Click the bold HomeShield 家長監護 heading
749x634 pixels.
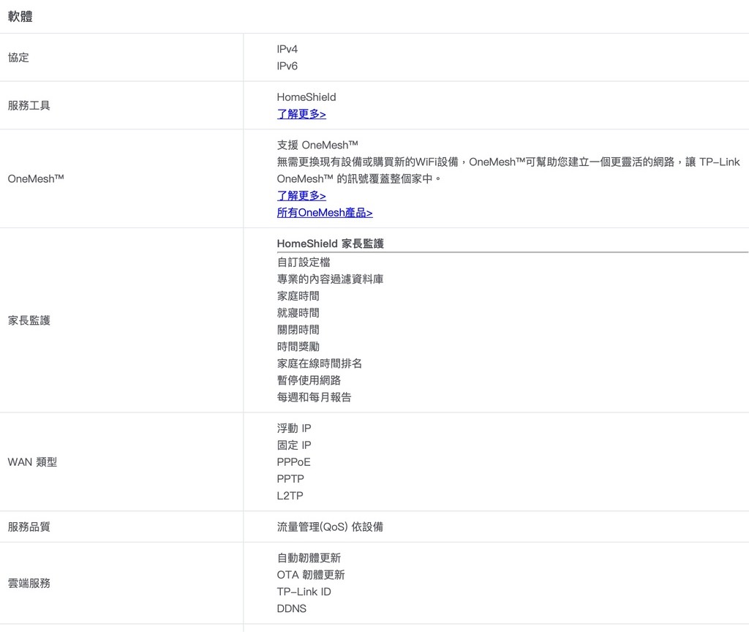[x=330, y=244]
